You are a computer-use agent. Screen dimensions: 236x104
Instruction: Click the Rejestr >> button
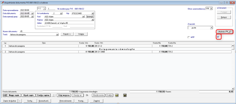click(x=67, y=34)
